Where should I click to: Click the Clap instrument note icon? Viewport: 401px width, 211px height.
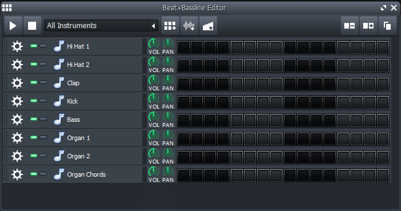point(59,83)
